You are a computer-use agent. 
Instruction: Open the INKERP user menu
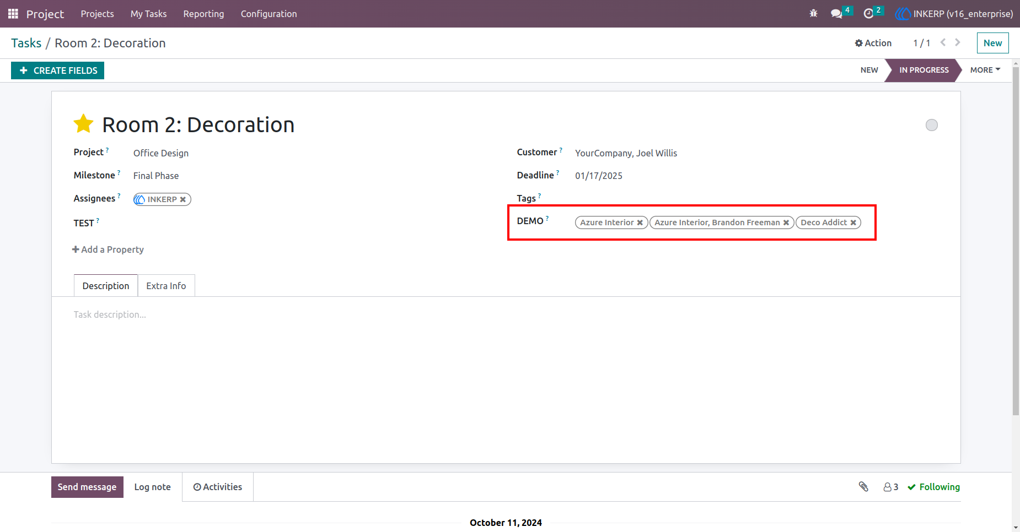954,14
